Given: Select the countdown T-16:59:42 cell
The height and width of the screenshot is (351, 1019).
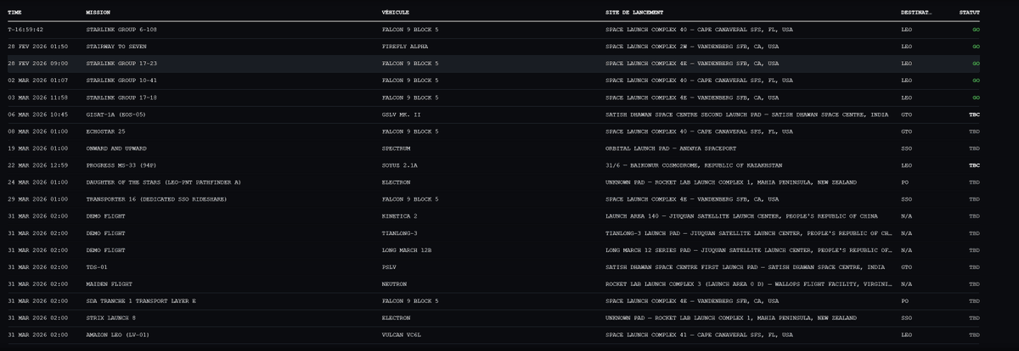Looking at the screenshot, I should coord(25,30).
